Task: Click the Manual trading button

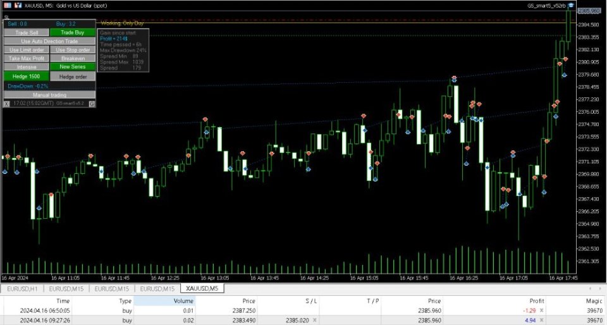Action: [49, 95]
